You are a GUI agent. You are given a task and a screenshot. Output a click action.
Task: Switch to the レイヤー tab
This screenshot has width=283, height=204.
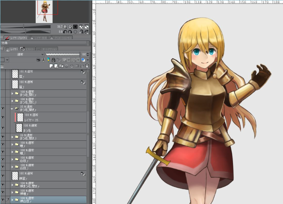click(12, 49)
